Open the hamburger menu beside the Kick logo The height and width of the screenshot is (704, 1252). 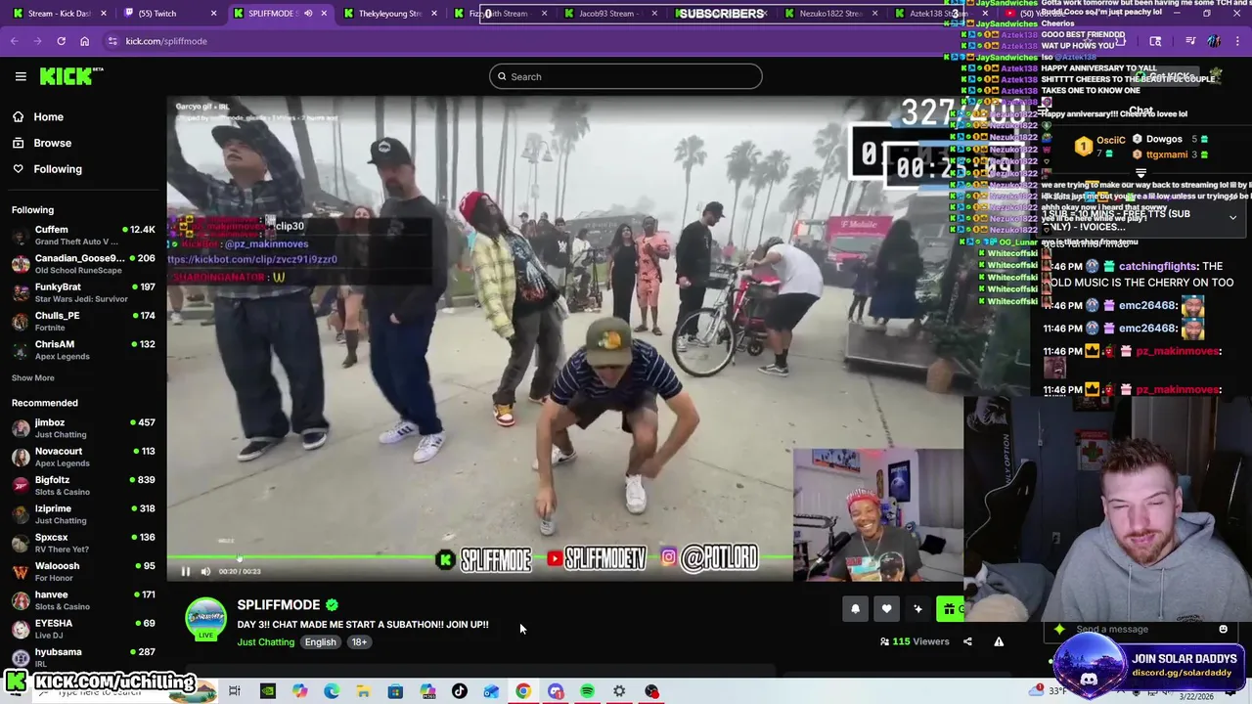[x=21, y=76]
